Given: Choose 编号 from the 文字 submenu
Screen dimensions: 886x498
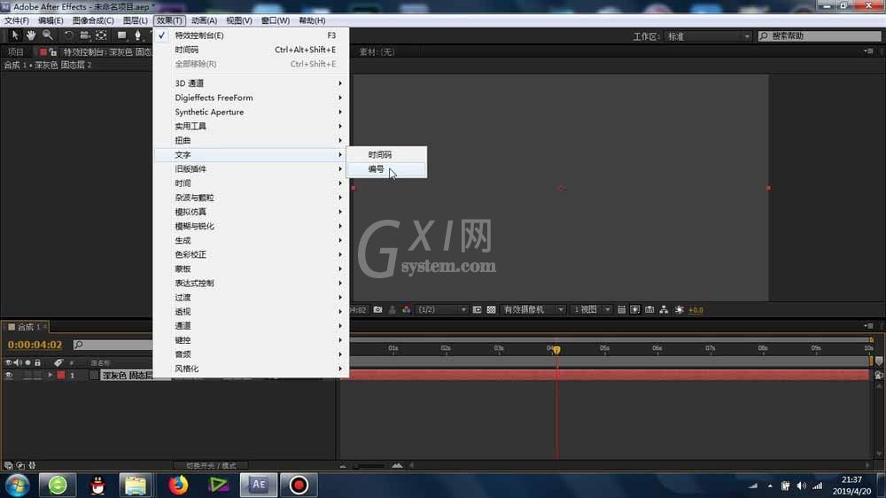Looking at the screenshot, I should tap(386, 169).
